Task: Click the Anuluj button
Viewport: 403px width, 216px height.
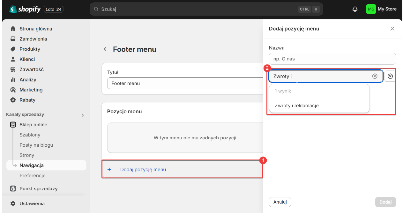Action: [x=280, y=202]
